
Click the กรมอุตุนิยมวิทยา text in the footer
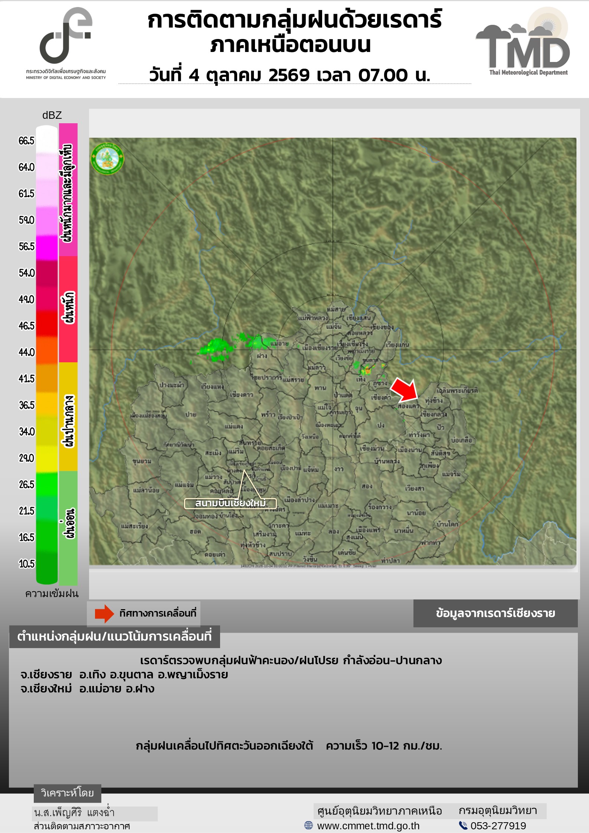click(x=498, y=810)
